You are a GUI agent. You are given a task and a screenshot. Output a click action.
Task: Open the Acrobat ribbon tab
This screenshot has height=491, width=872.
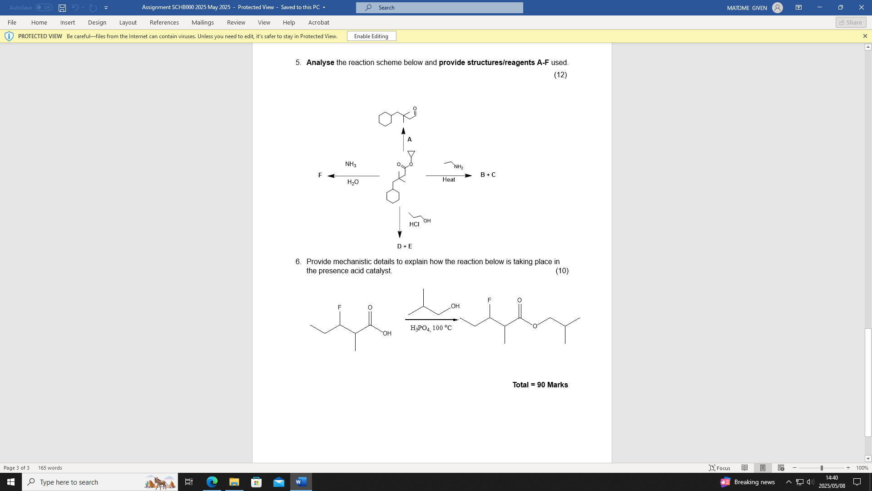(318, 22)
